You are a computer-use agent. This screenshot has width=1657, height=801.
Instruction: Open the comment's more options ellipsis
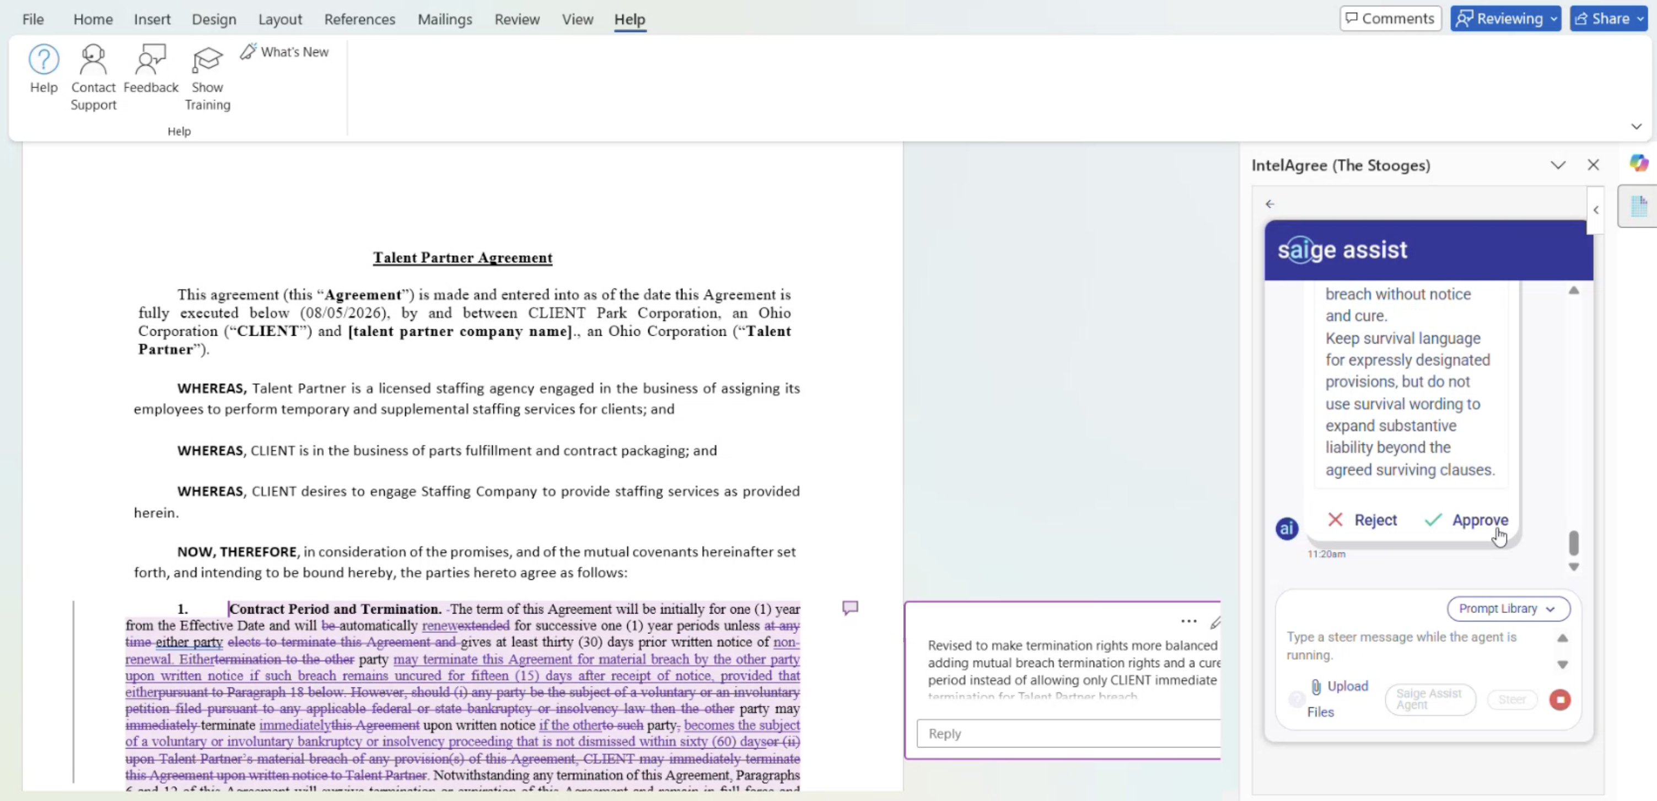[x=1188, y=621]
